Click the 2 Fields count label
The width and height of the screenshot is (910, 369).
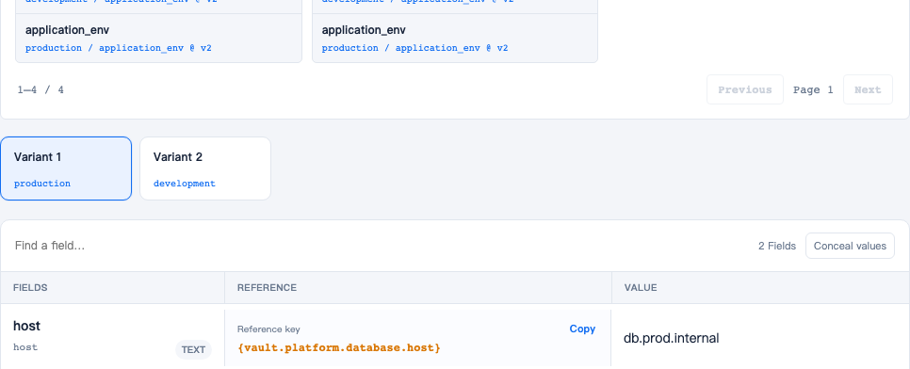tap(777, 246)
